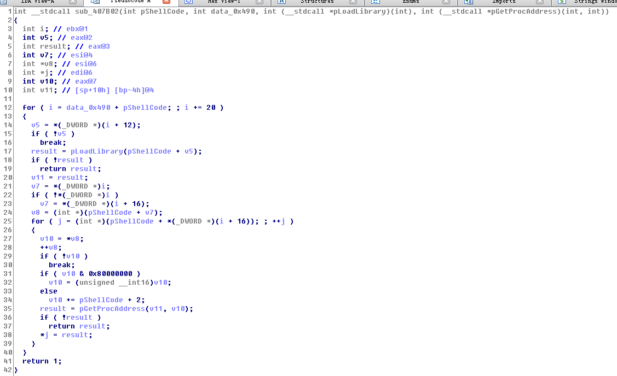
Task: Click 'v10 = (unsigned __int16)v10;' line
Action: point(110,283)
